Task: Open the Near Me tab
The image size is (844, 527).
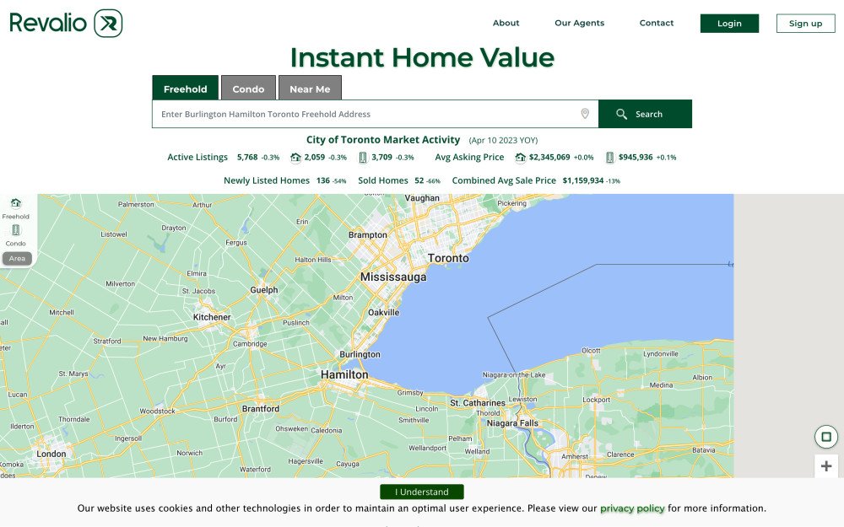Action: [x=310, y=89]
